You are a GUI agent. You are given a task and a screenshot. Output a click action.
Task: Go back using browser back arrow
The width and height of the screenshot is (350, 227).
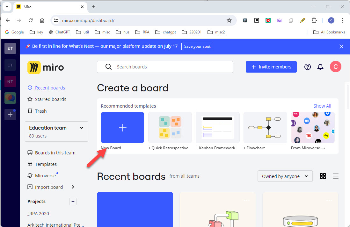[x=8, y=20]
